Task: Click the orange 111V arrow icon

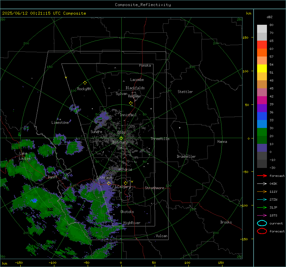Action: (x=262, y=191)
